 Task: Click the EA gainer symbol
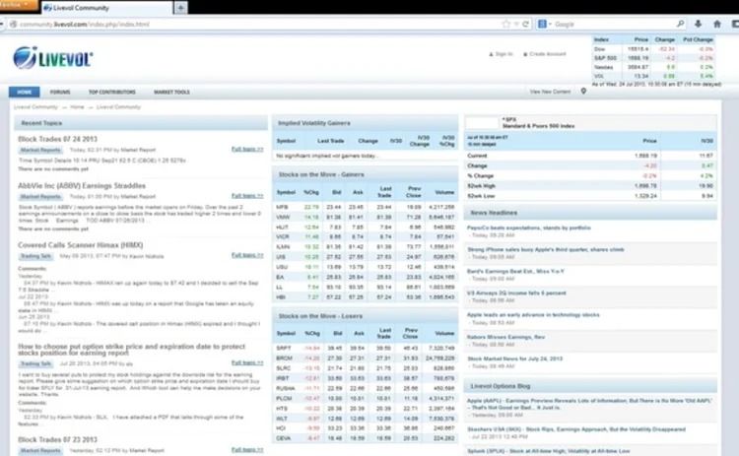(280, 277)
